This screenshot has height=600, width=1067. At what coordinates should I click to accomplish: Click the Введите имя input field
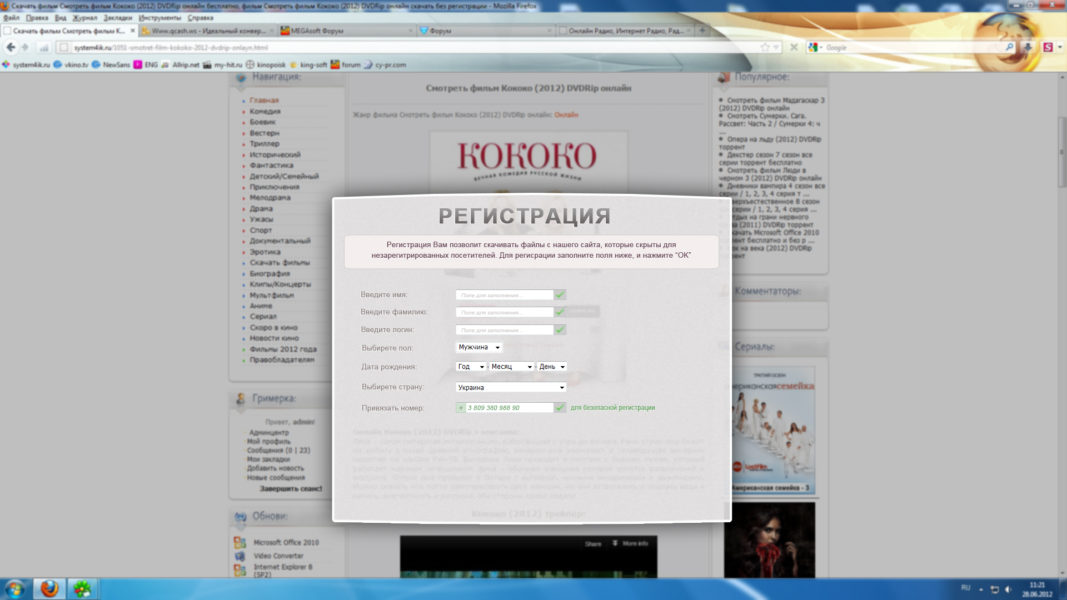[x=505, y=295]
